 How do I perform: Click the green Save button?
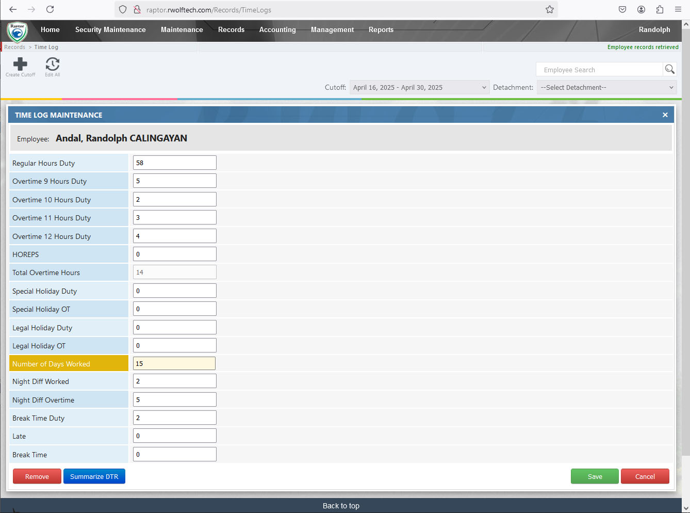[x=595, y=476]
